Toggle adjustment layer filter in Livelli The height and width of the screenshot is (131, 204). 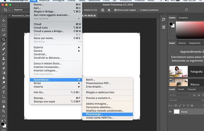(199, 95)
